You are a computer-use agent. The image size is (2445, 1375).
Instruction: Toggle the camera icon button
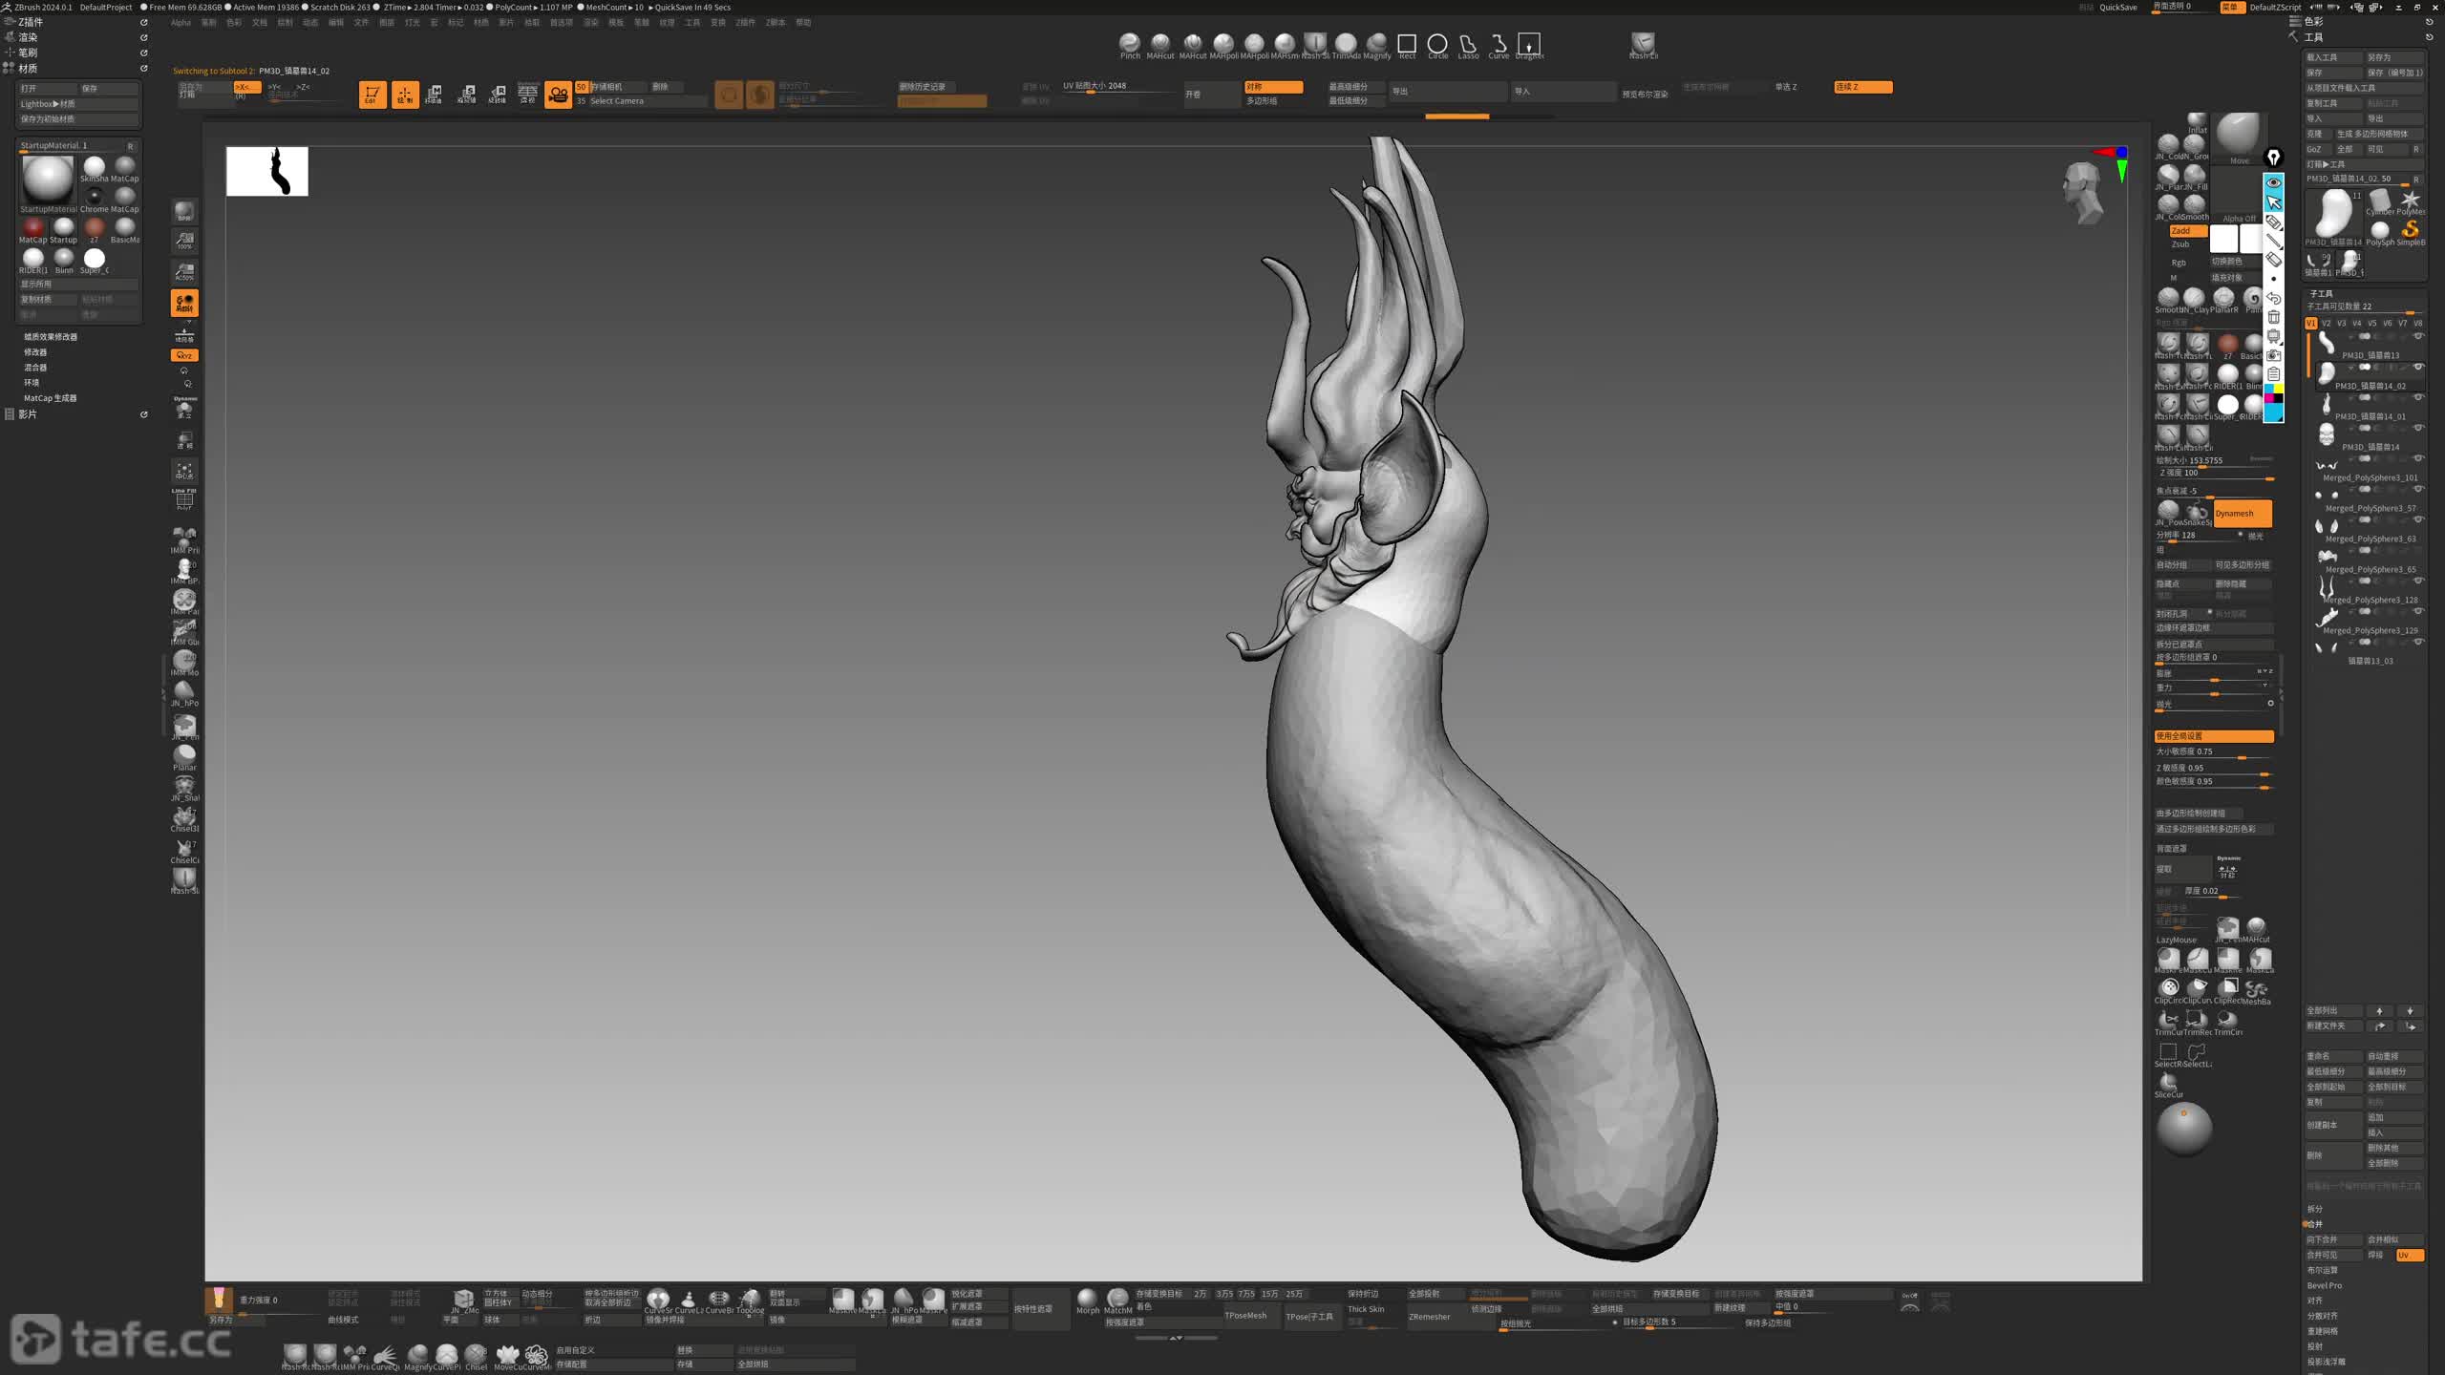tap(558, 95)
